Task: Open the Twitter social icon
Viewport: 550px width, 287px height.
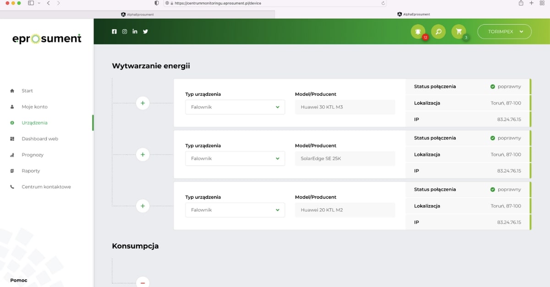Action: [x=145, y=32]
